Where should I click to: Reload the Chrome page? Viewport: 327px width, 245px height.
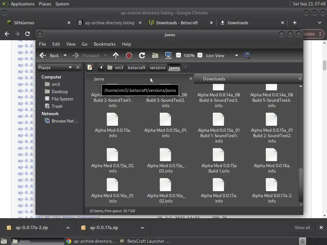pos(27,34)
